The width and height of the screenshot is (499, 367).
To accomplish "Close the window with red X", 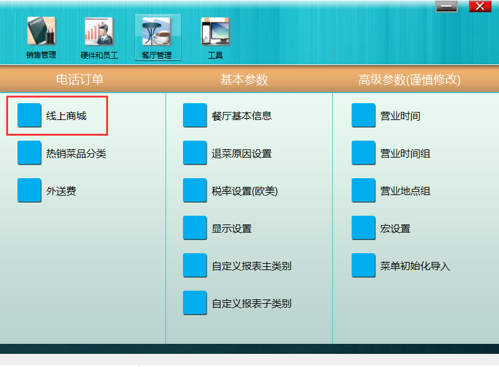I will [x=480, y=6].
